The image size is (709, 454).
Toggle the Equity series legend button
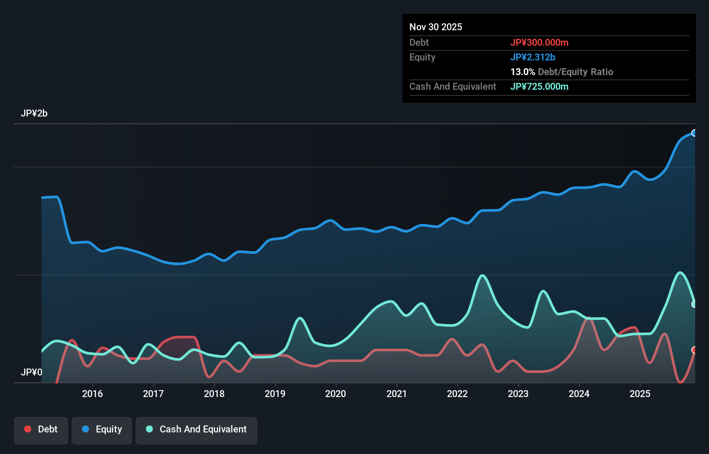(102, 430)
